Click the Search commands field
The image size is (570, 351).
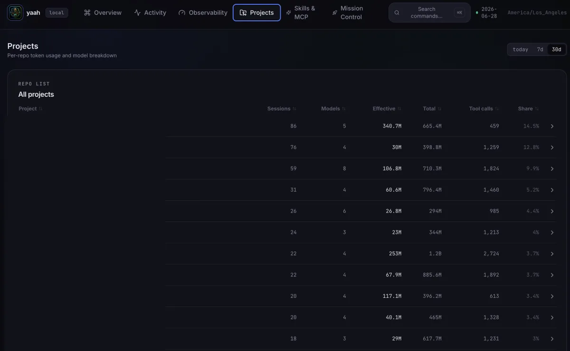(x=429, y=13)
